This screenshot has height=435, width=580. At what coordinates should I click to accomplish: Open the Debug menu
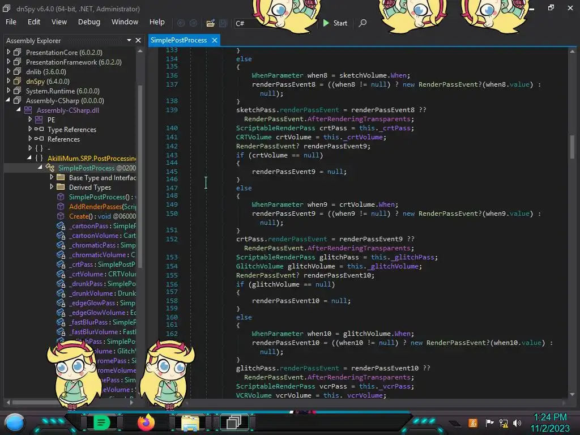[89, 22]
